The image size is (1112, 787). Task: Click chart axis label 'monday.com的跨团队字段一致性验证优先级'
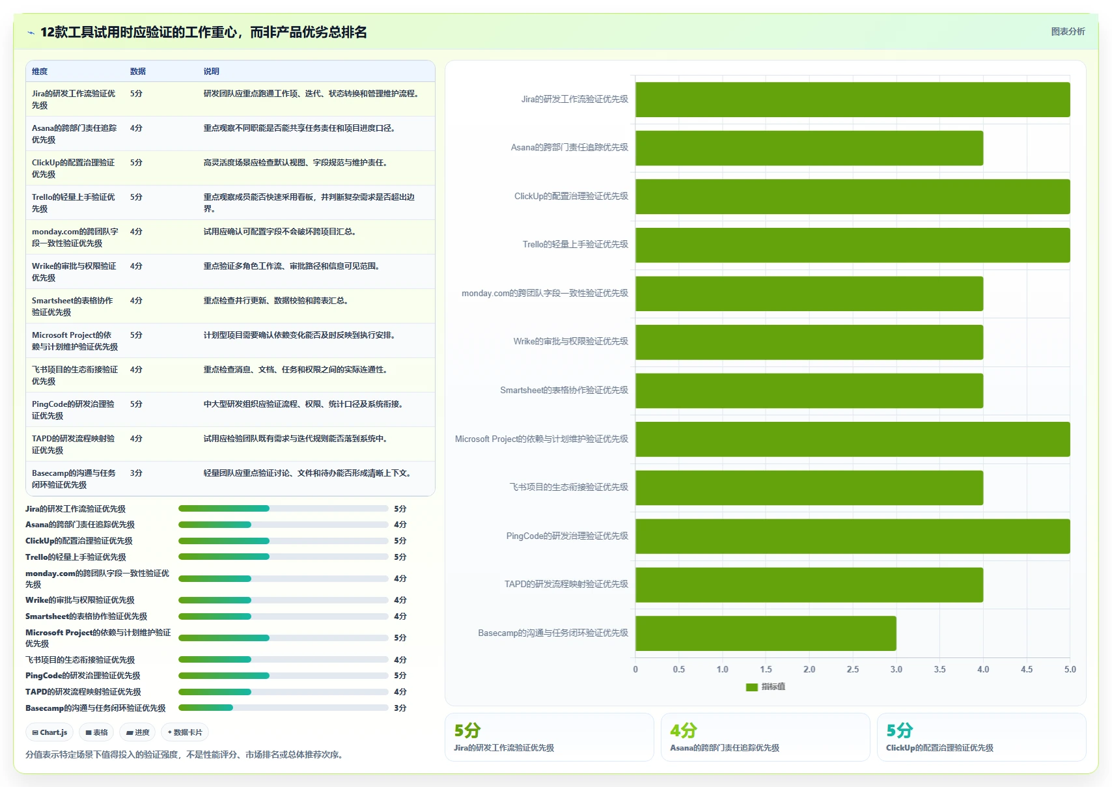click(545, 293)
